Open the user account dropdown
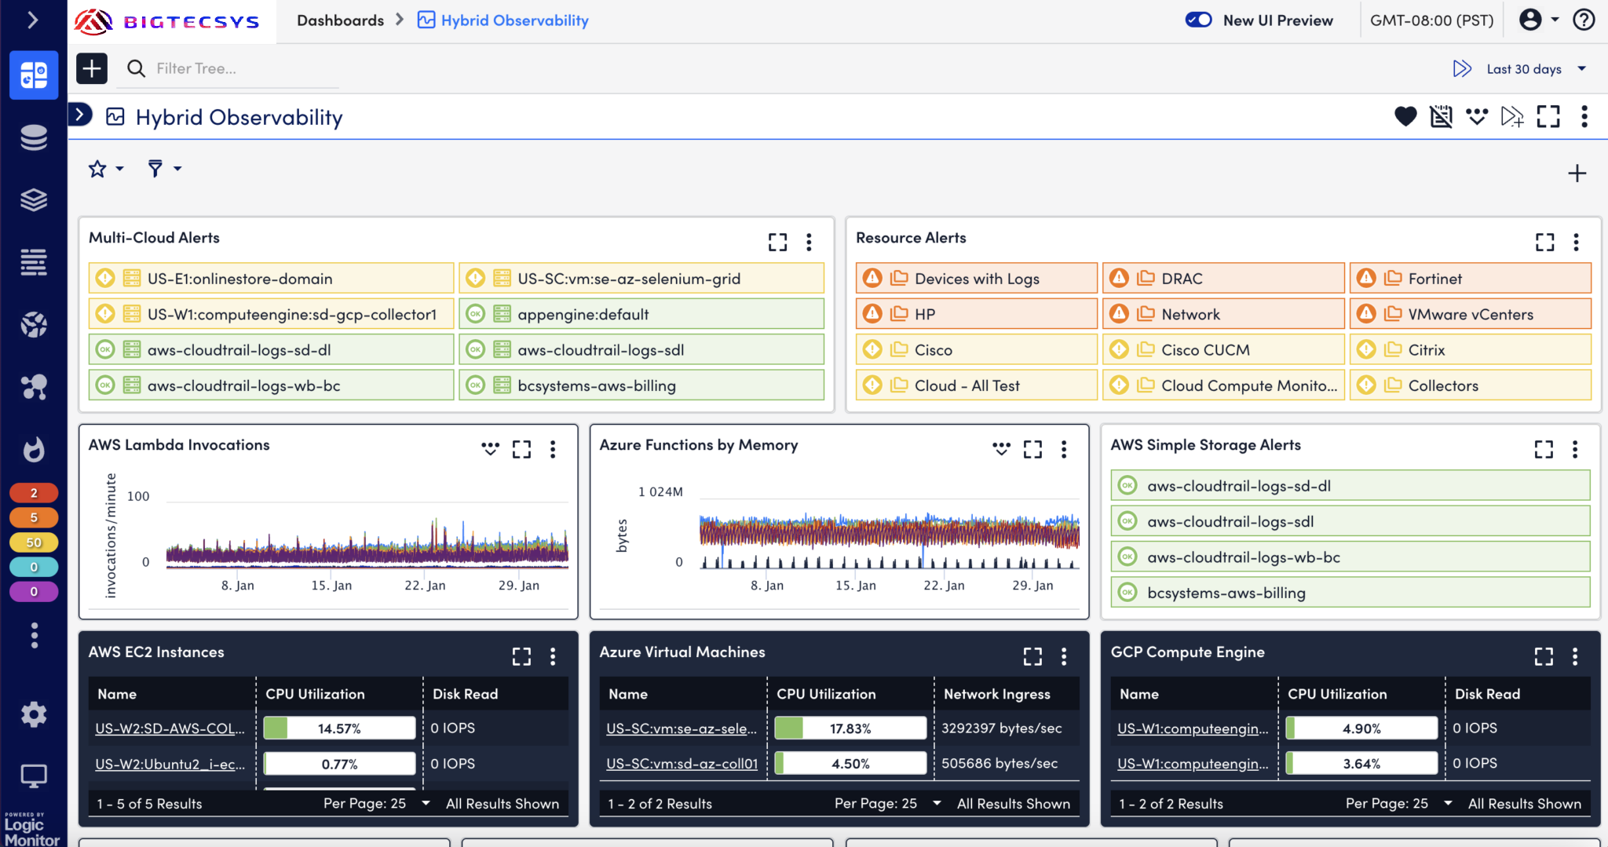1608x847 pixels. coord(1539,20)
